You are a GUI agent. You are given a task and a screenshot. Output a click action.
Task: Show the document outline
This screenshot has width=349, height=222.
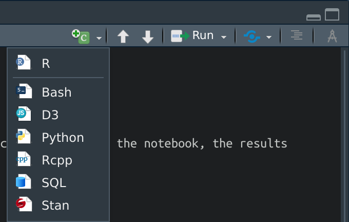(x=296, y=36)
